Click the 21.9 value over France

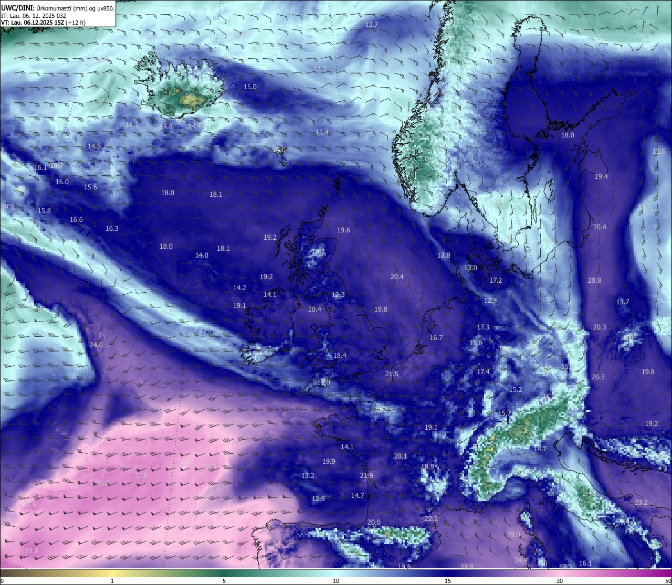(366, 476)
